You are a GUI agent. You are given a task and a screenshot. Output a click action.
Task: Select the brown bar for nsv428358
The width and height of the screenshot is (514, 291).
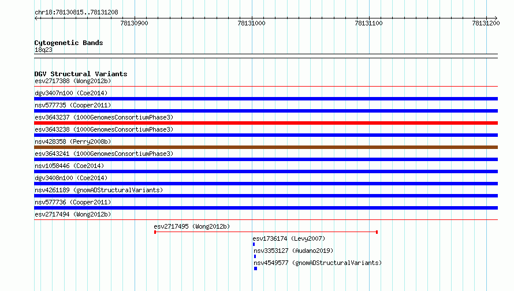[x=266, y=147]
